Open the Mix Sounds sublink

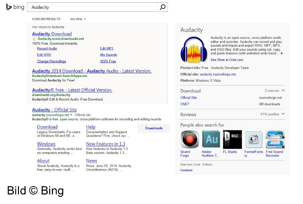click(108, 55)
